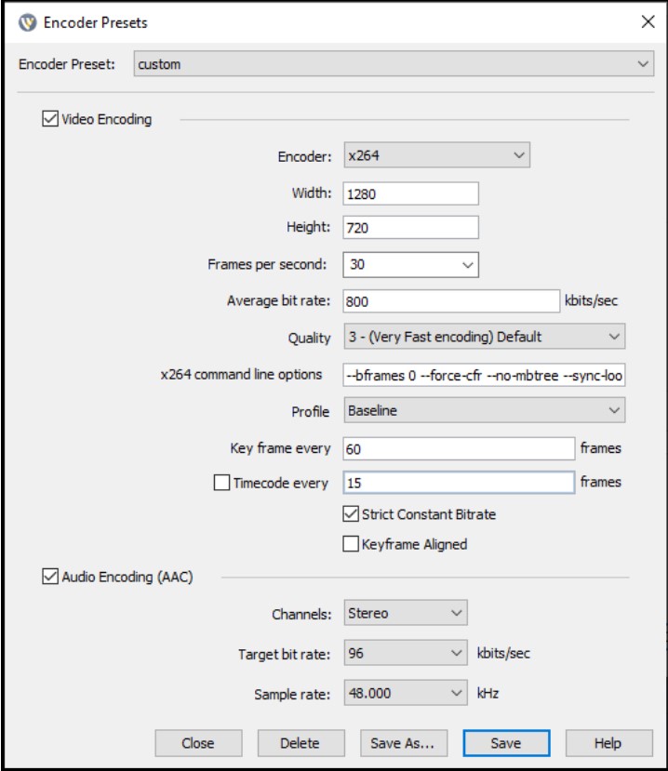This screenshot has width=668, height=771.
Task: Open Help for encoder presets
Action: pos(608,743)
